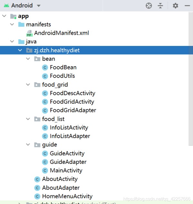The height and width of the screenshot is (204, 193).
Task: Select AboutAdapter in the tree
Action: tap(61, 188)
